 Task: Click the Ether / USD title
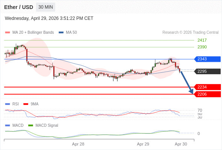tap(18, 7)
